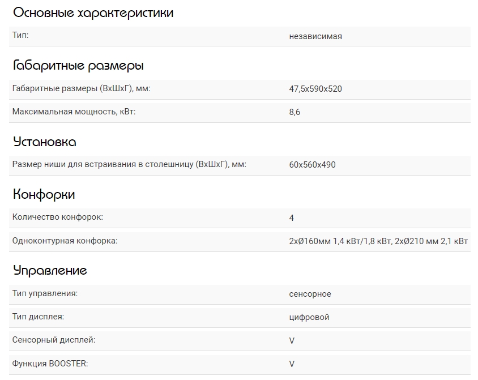Click the "Максимальная мощность, кВт:" label
Viewport: 478px width, 380px height.
74,112
